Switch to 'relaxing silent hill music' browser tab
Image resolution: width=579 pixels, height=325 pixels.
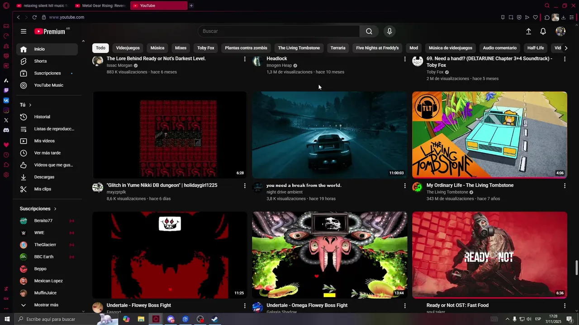point(42,5)
